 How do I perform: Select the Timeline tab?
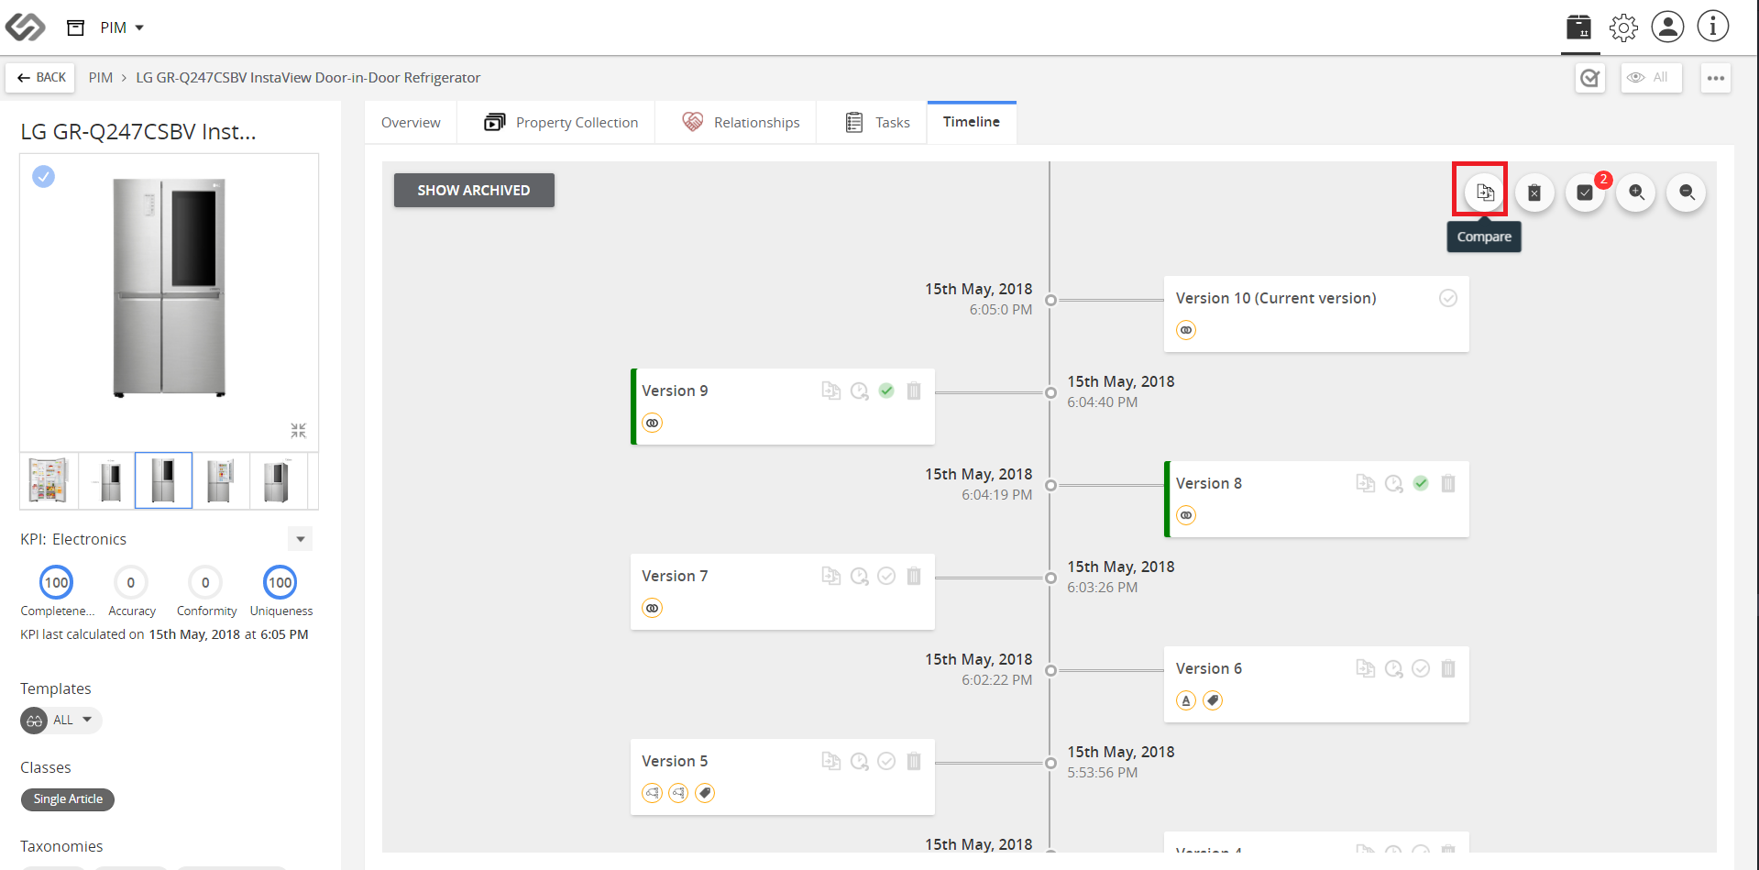(x=972, y=122)
